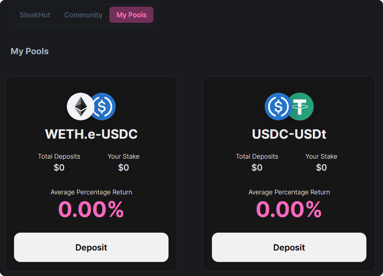Select the My Pools tab
Screen dimensions: 383x276
131,15
